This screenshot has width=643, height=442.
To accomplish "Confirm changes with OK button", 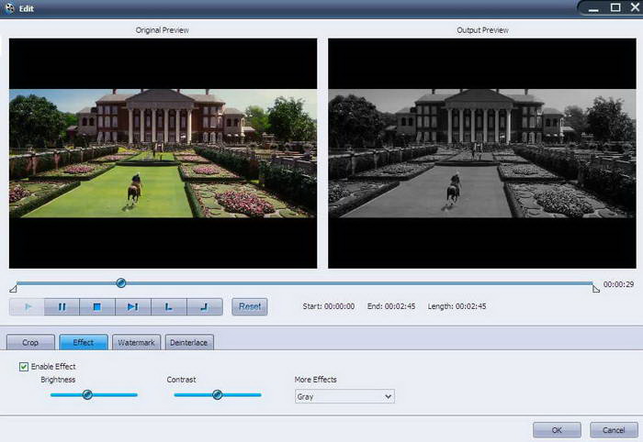I will pyautogui.click(x=557, y=430).
